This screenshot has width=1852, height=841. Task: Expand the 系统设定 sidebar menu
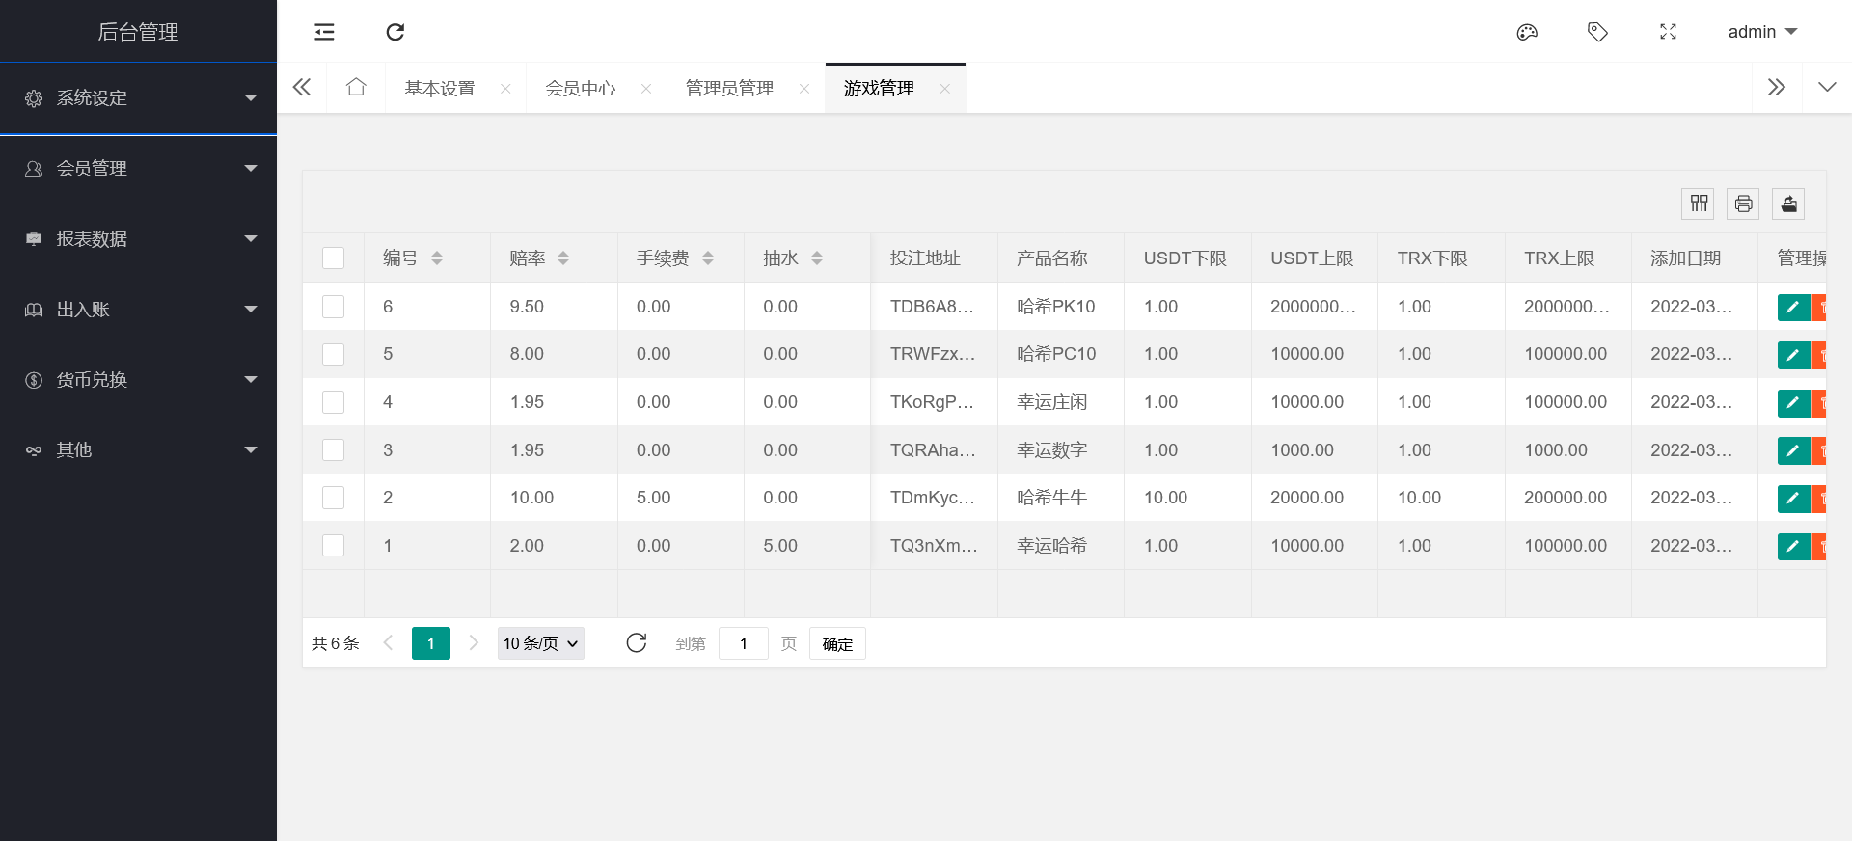pyautogui.click(x=138, y=98)
